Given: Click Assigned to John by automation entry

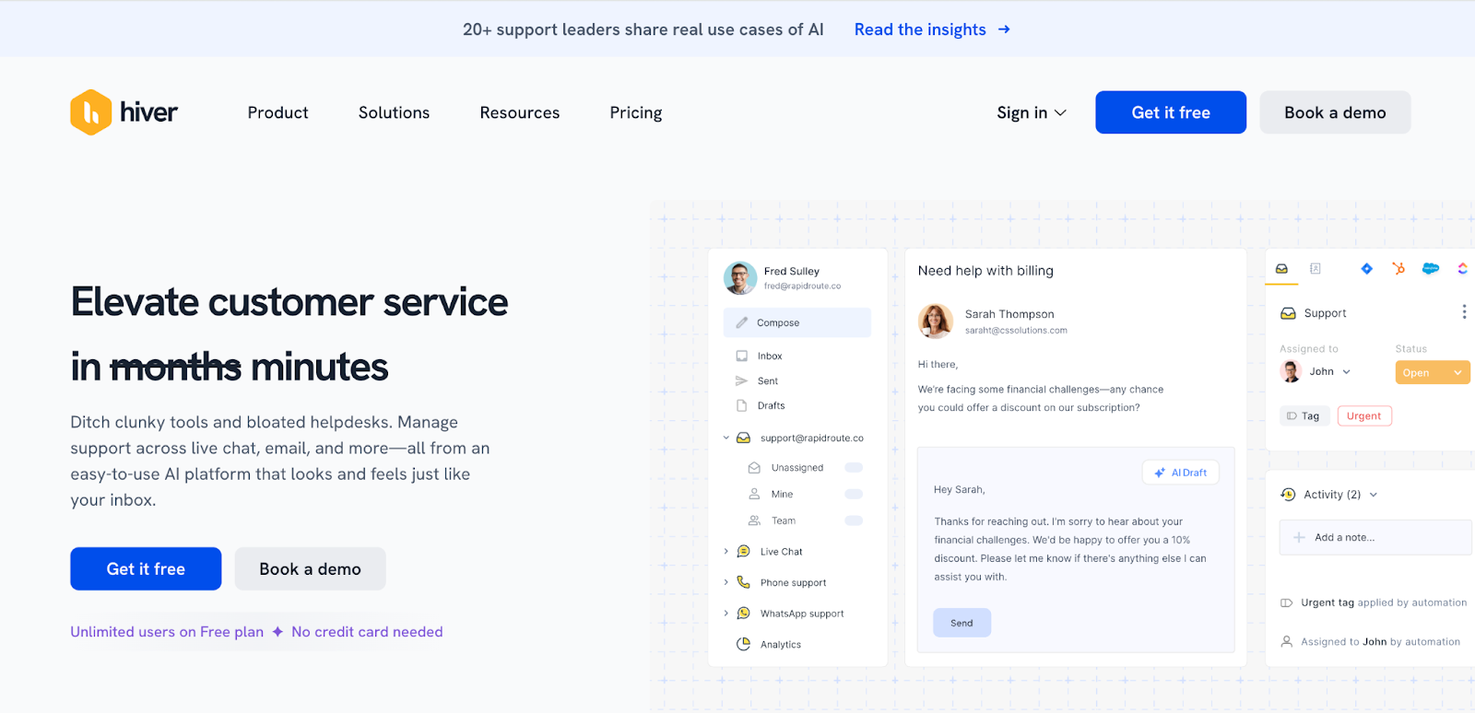Looking at the screenshot, I should coord(1371,642).
